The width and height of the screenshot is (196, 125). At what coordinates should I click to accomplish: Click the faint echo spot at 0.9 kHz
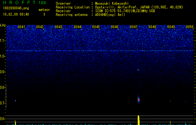(x=138, y=70)
